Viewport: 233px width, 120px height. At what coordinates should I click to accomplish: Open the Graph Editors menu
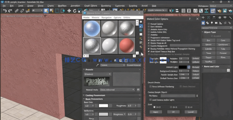click(x=91, y=6)
